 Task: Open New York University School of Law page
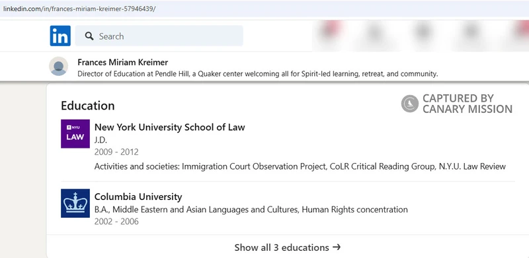(170, 127)
